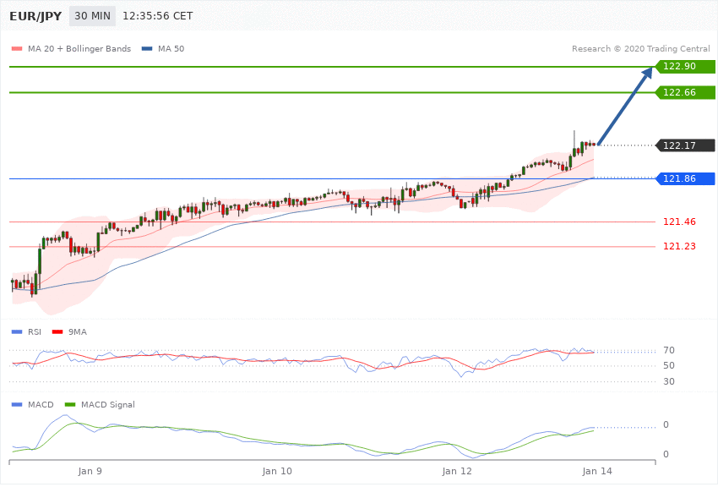The image size is (718, 487).
Task: Click the blue RSI legend swatch
Action: tap(17, 331)
